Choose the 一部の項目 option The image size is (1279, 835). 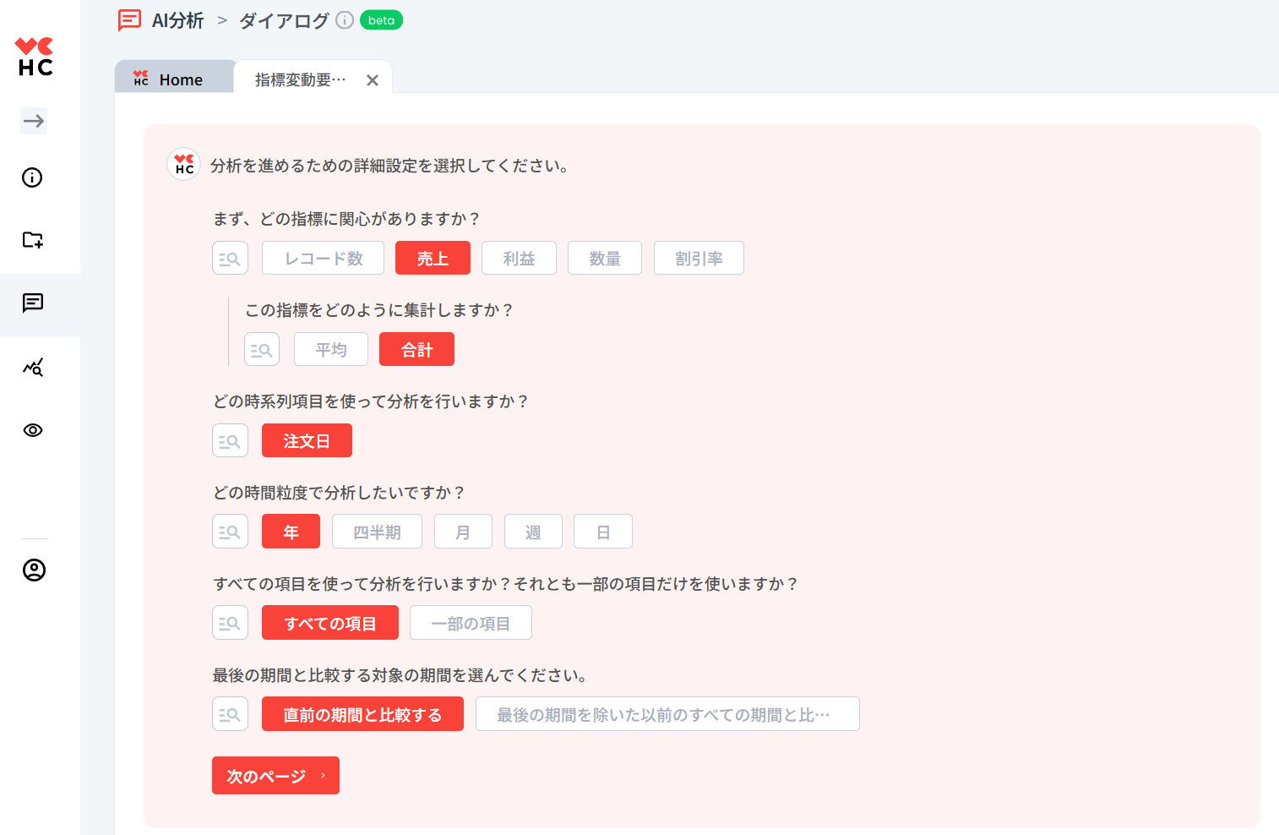point(471,623)
